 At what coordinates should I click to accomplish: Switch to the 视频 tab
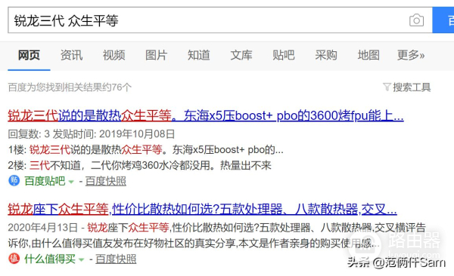113,55
